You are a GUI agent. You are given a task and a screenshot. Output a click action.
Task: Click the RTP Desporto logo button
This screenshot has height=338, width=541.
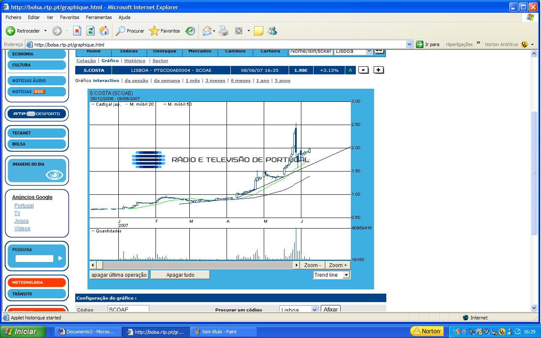(37, 114)
